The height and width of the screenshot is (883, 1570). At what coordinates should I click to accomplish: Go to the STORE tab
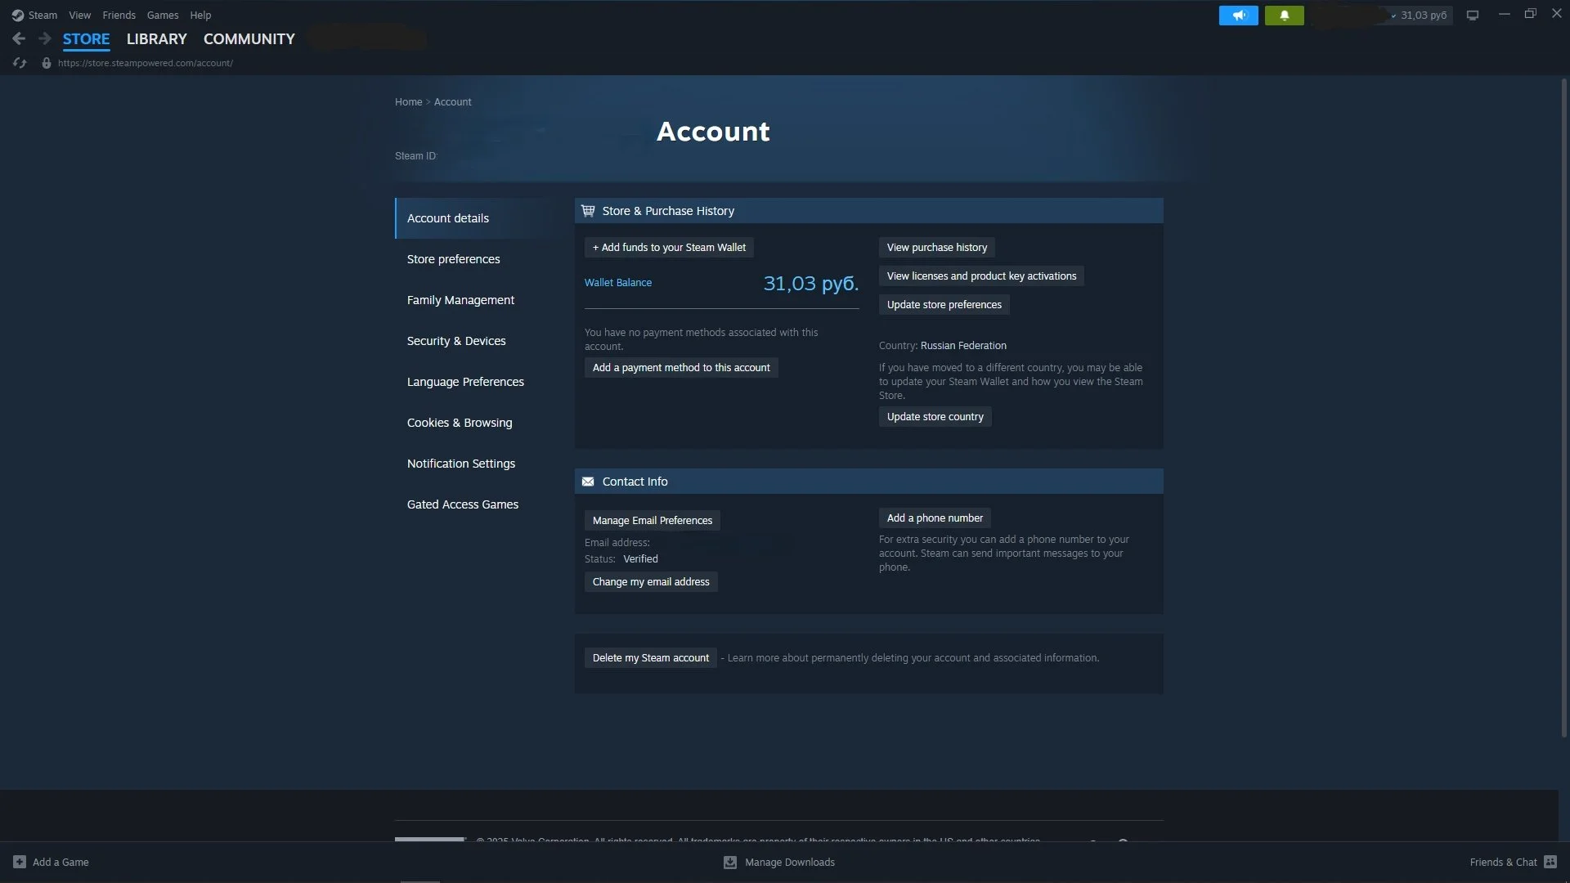pos(87,39)
